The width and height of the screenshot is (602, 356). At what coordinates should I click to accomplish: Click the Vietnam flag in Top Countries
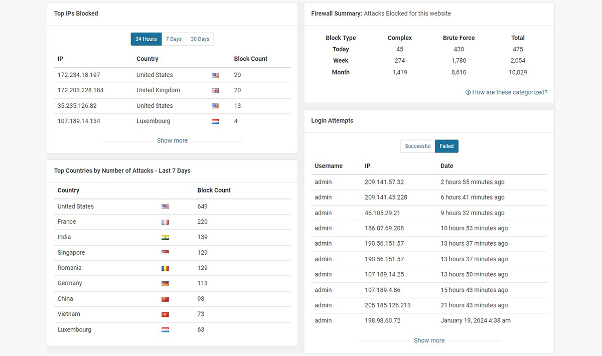[x=165, y=314]
